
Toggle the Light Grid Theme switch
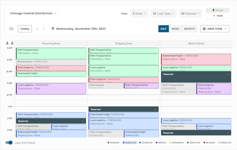click(x=9, y=143)
